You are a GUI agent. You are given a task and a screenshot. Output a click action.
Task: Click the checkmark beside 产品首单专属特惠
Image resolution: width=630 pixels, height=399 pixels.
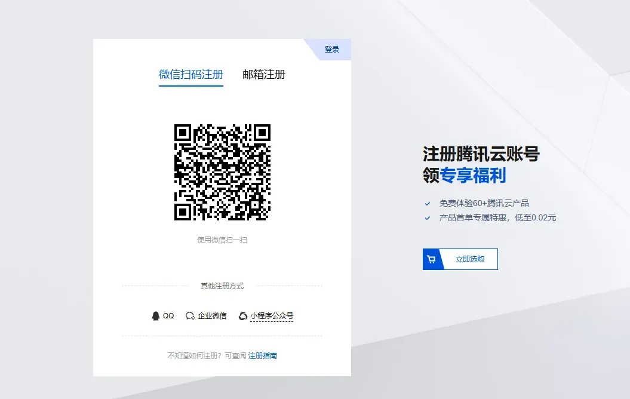click(x=428, y=218)
